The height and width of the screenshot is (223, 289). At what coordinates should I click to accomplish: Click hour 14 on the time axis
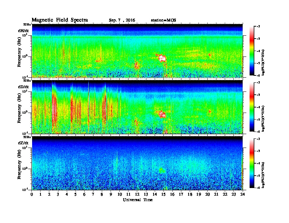click(155, 194)
